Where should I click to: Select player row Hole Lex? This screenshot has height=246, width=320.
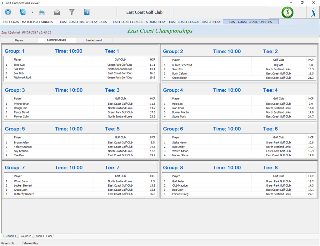pos(239,104)
